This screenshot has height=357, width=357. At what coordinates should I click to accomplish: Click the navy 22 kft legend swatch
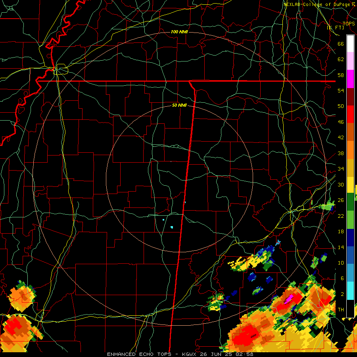[350, 238]
